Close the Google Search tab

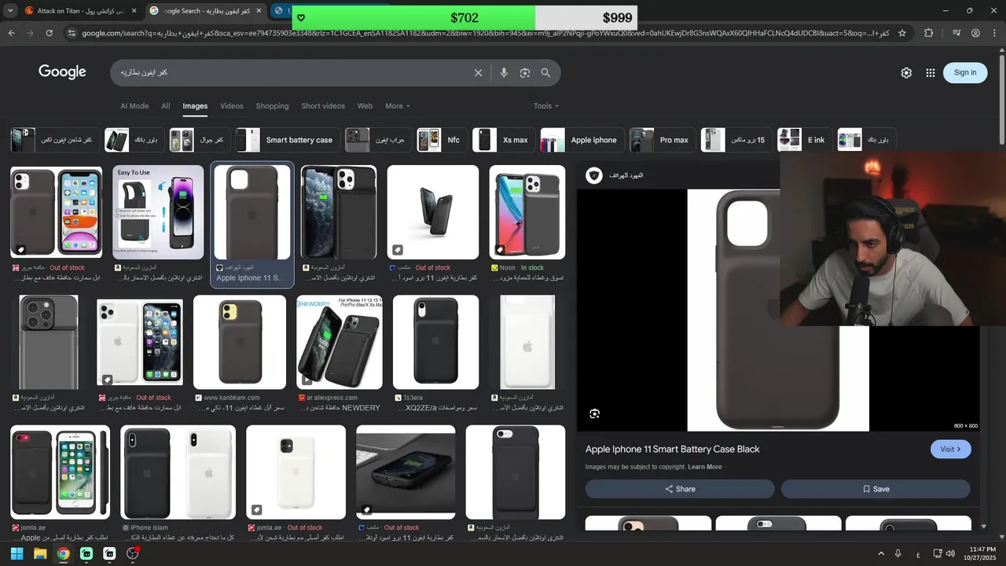259,11
